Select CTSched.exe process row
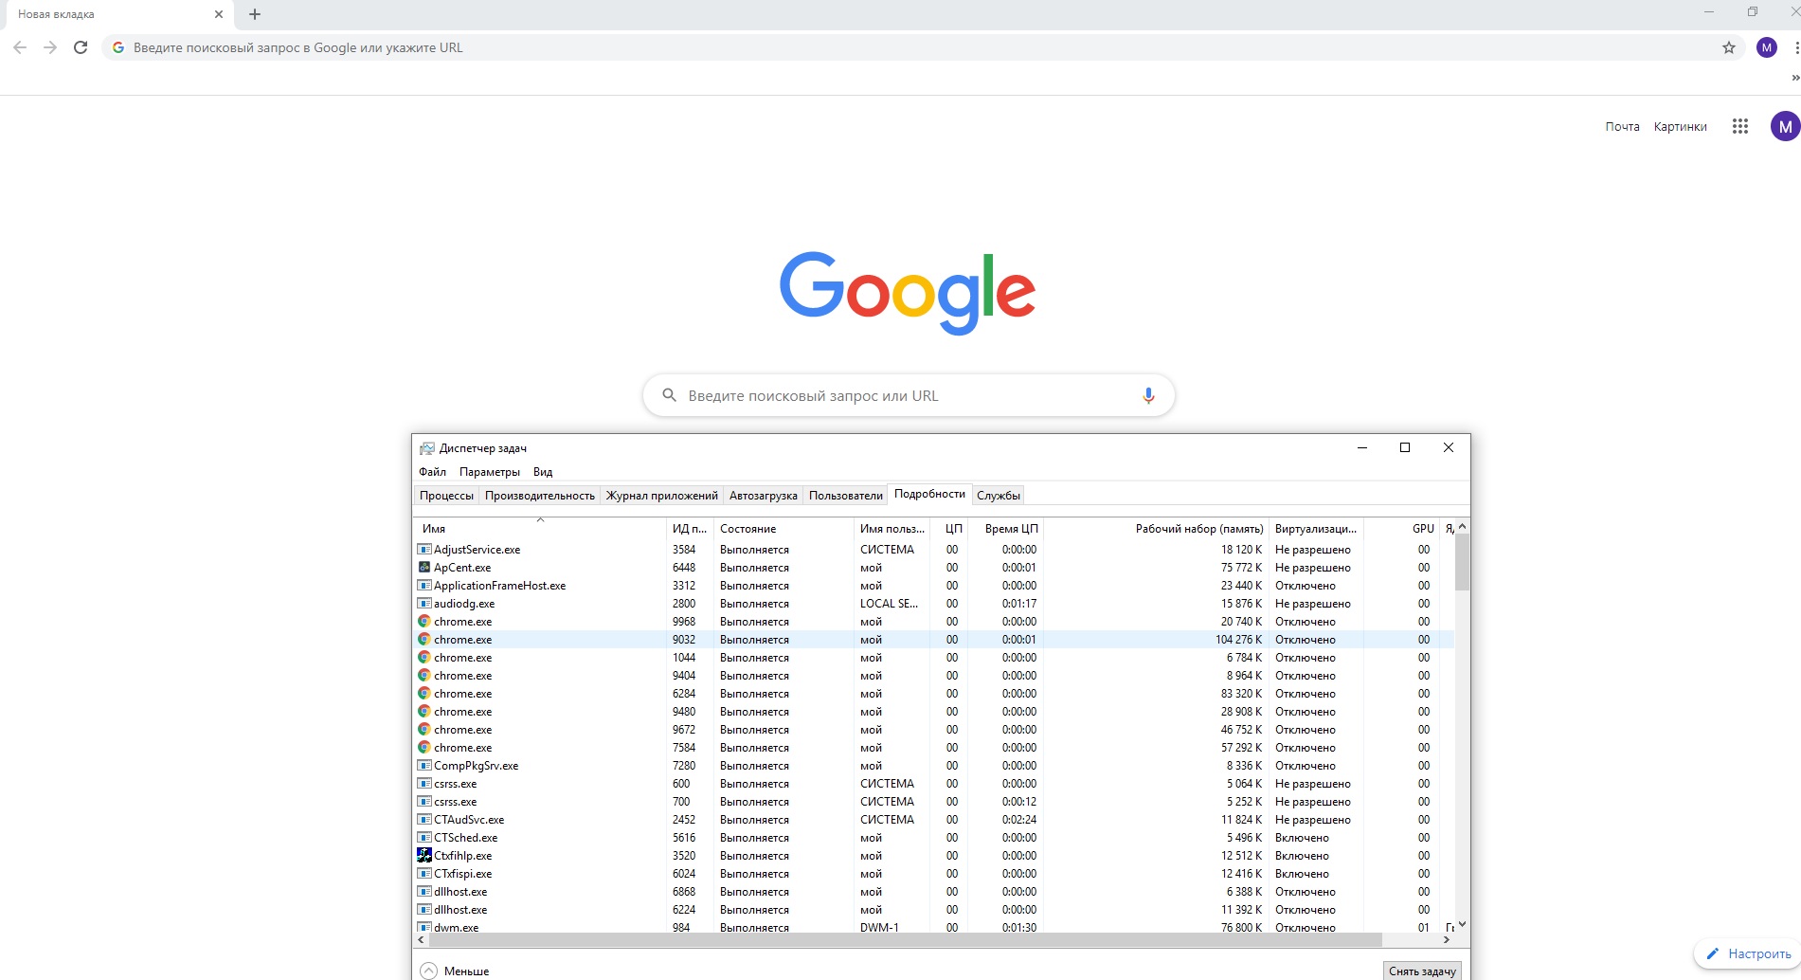 (934, 838)
